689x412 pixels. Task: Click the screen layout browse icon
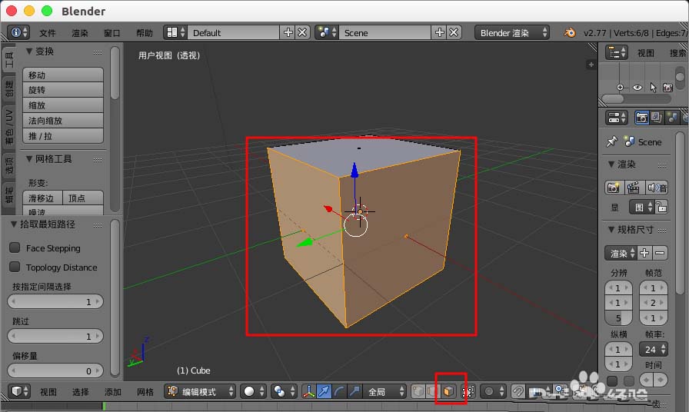coord(175,32)
